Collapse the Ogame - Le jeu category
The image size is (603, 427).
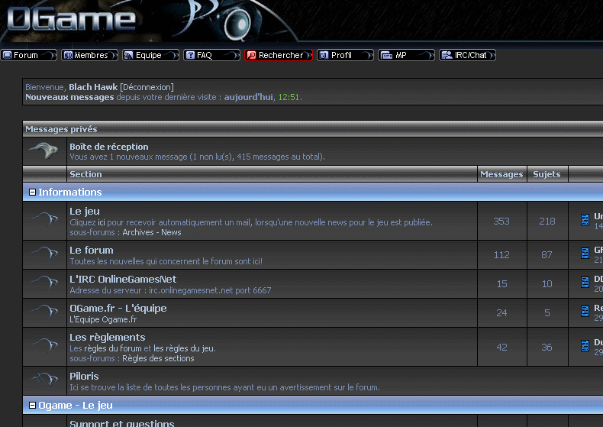(x=32, y=405)
